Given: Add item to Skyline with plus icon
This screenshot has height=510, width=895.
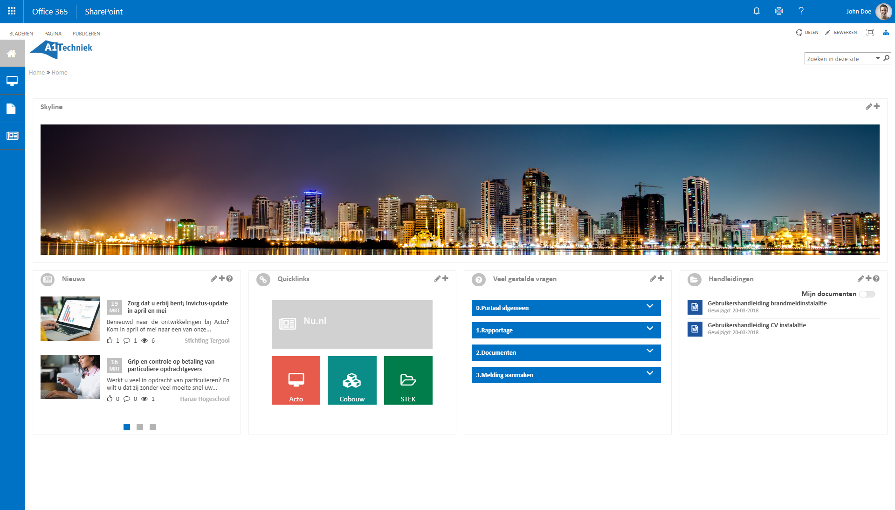Looking at the screenshot, I should [x=877, y=106].
